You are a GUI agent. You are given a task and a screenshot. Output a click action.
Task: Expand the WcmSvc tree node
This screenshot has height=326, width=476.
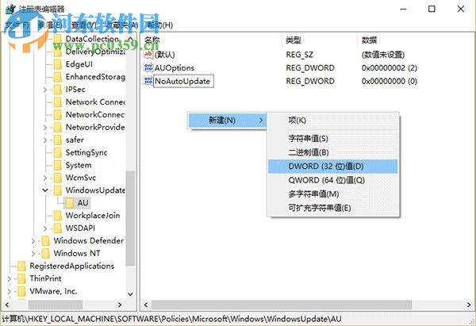coord(45,178)
